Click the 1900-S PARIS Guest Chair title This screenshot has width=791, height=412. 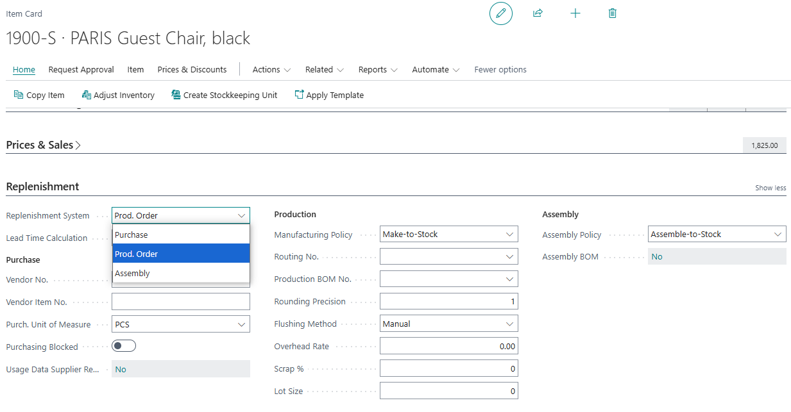coord(128,38)
